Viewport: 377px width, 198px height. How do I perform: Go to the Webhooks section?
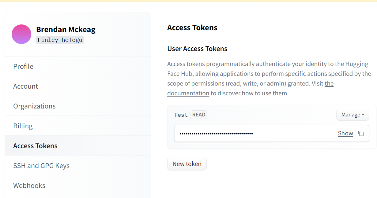[29, 185]
